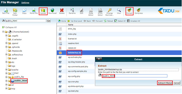This screenshot has height=94, width=182.
Task: Select wp-config.php file
Action: 74,76
